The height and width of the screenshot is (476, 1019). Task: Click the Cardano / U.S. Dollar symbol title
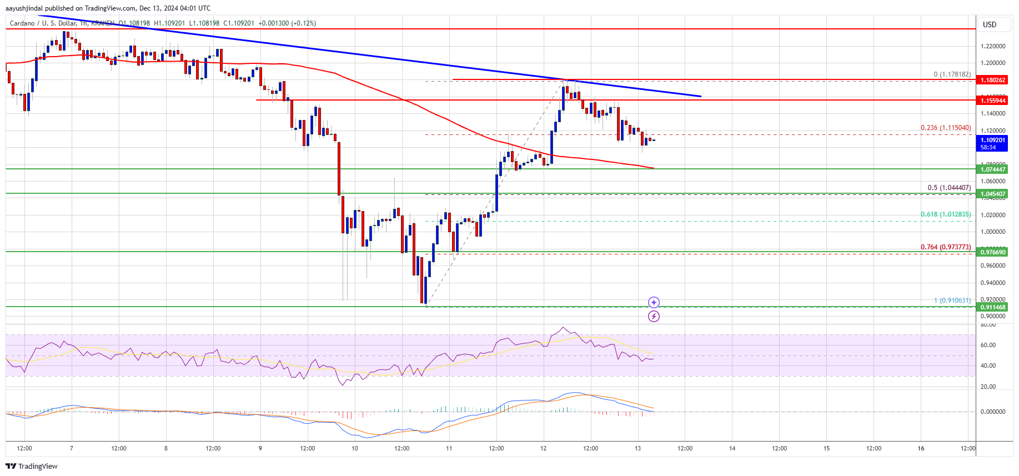pos(43,23)
